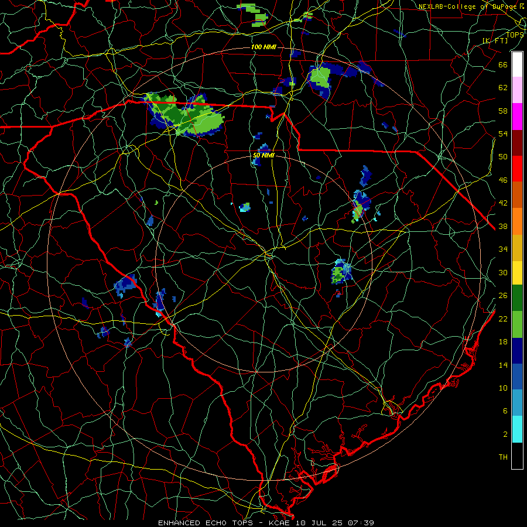Click the '2' legend value
Screen dimensions: 527x527
[x=505, y=434]
